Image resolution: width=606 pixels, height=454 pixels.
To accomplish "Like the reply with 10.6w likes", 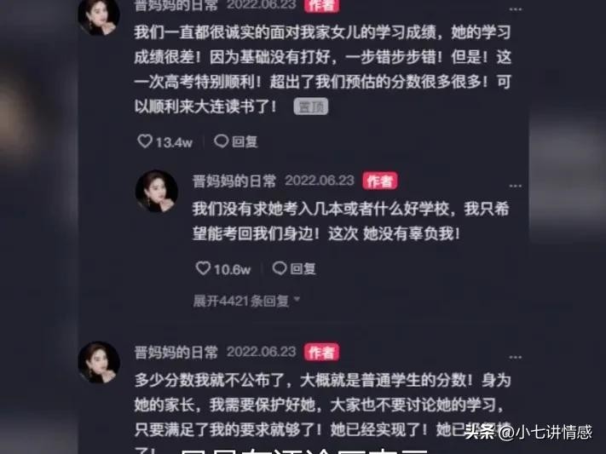I will (x=203, y=268).
